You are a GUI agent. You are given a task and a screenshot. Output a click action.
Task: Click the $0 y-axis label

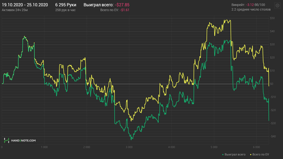[x=272, y=84]
